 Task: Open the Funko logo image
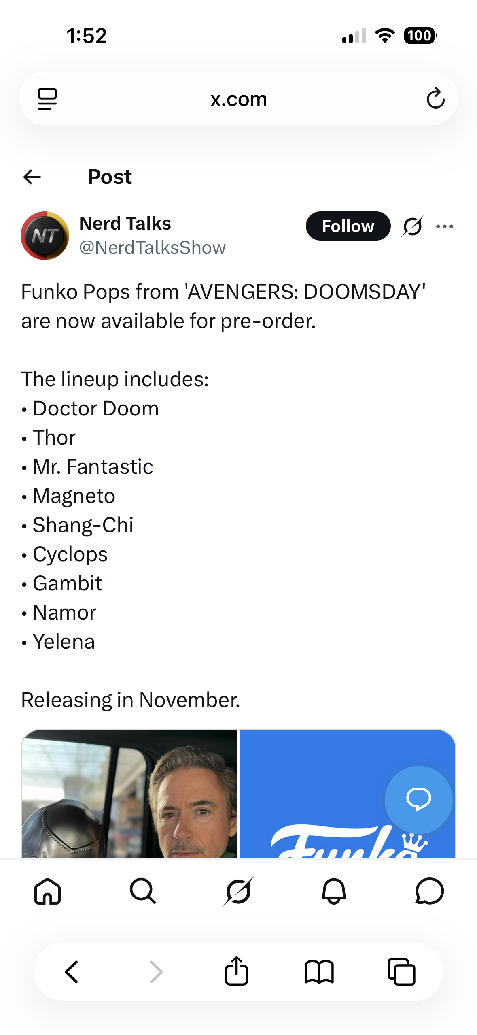point(348,794)
